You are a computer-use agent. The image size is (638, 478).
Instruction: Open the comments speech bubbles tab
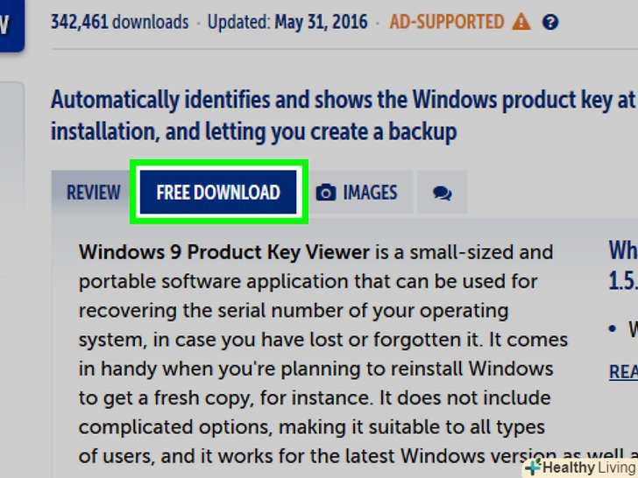pos(443,193)
